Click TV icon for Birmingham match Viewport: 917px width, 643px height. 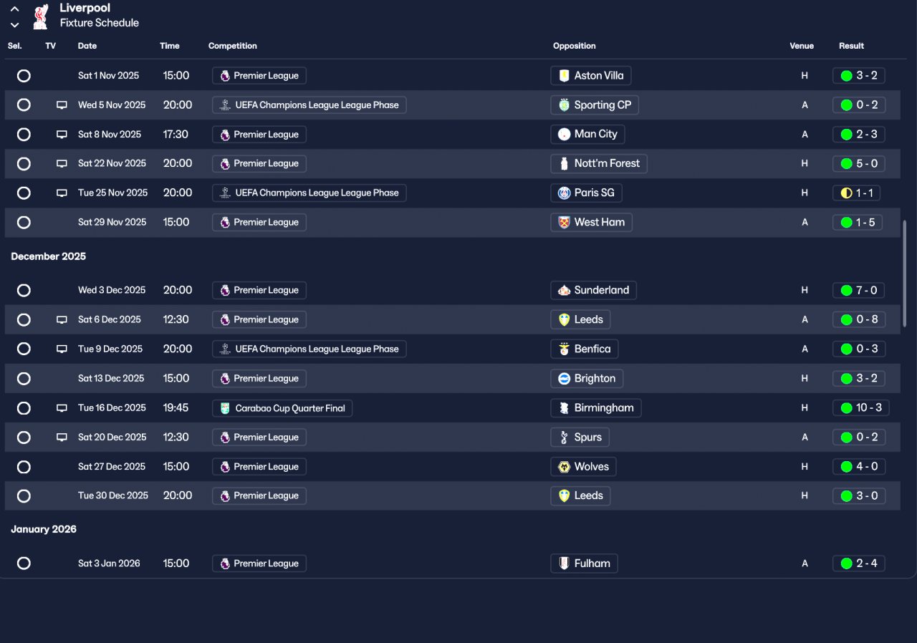62,408
